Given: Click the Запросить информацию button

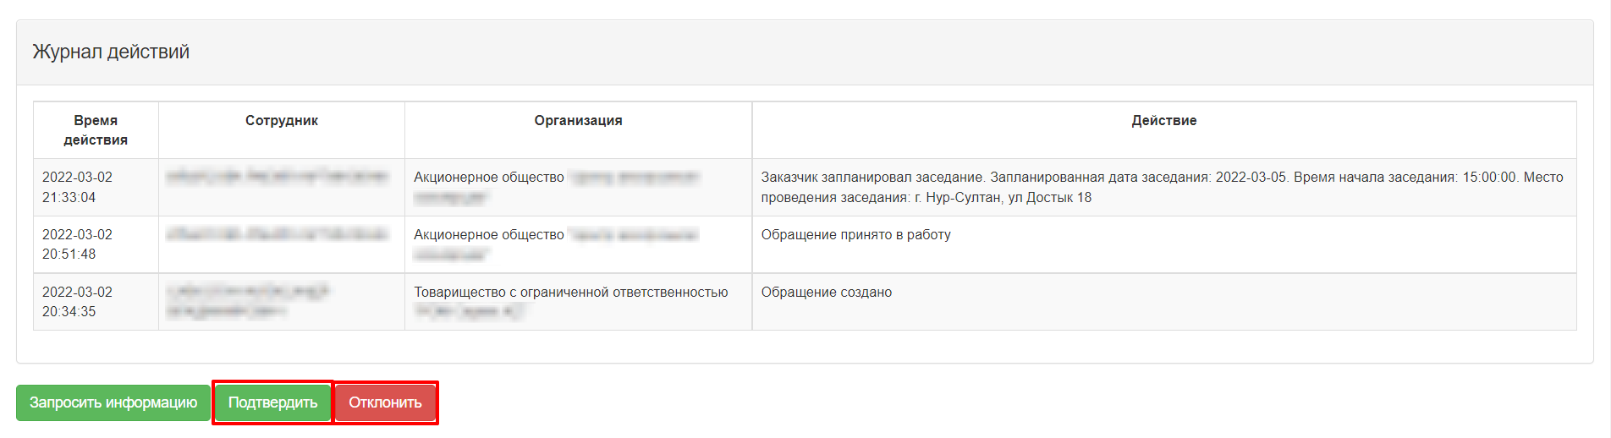Looking at the screenshot, I should (113, 402).
